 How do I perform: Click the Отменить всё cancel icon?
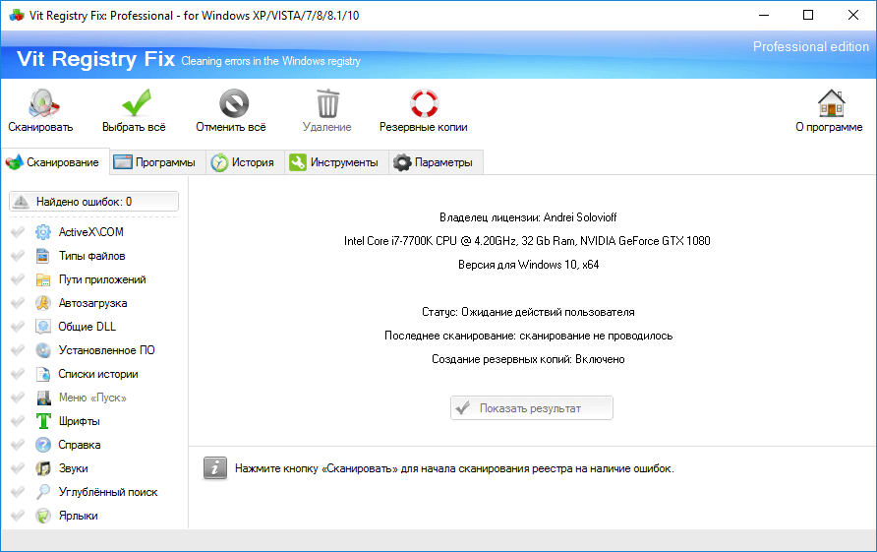232,103
